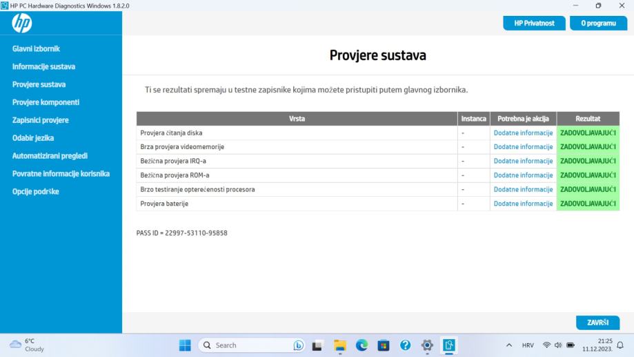This screenshot has height=357, width=634.
Task: Select Bežična provjera IRQ-a row text
Action: coord(173,161)
